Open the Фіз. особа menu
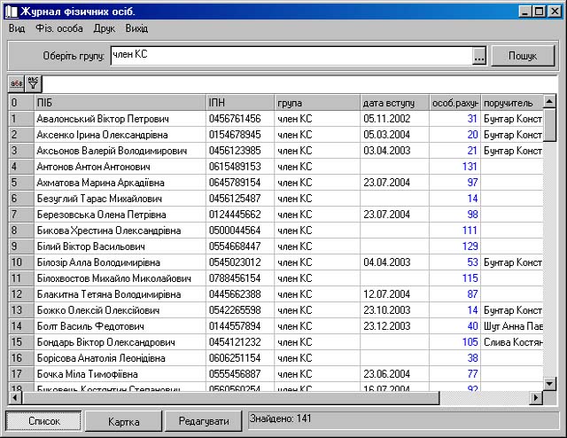 [x=59, y=28]
